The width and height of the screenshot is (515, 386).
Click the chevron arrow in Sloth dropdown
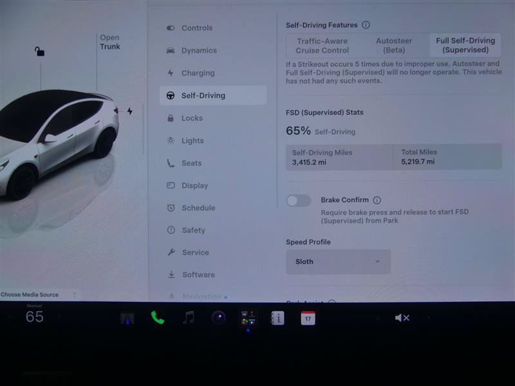(377, 261)
